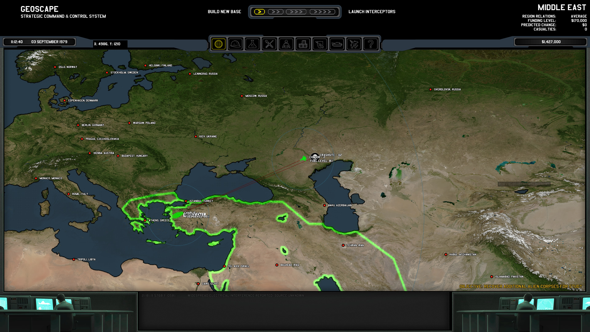Click the Funding Level $170,000 value
This screenshot has width=590, height=332.
pyautogui.click(x=579, y=21)
